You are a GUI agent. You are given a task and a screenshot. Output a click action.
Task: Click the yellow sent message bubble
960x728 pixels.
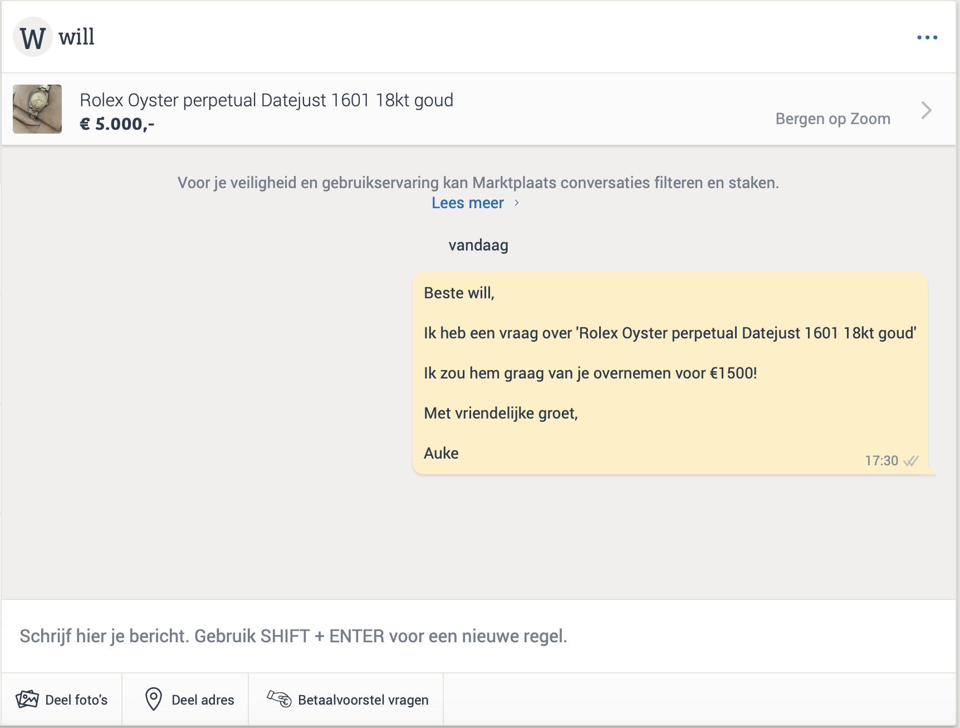[670, 373]
